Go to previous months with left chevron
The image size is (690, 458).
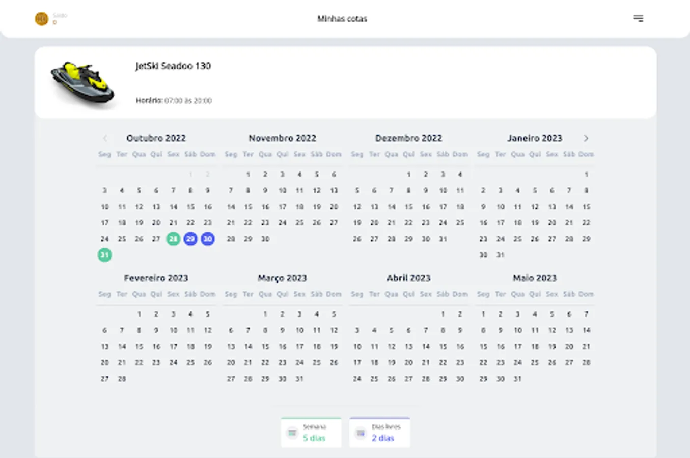(x=105, y=138)
